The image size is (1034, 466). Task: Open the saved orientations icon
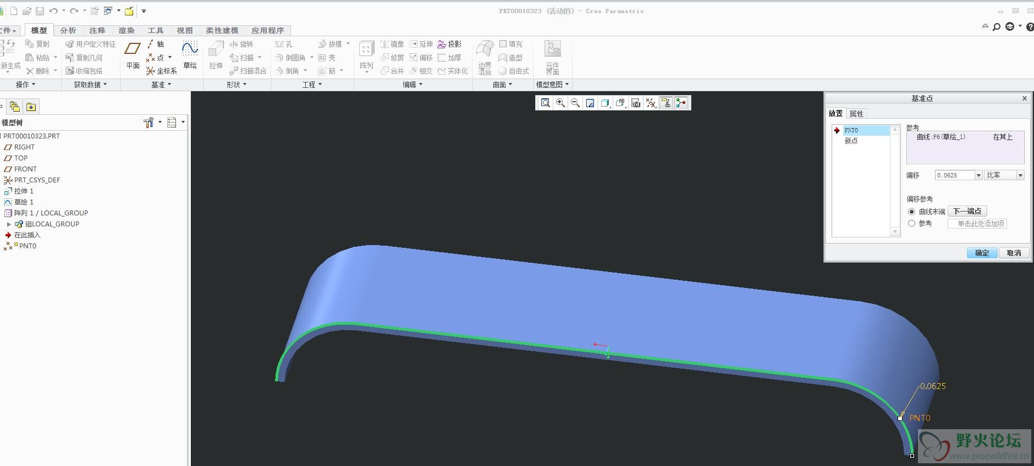[620, 103]
